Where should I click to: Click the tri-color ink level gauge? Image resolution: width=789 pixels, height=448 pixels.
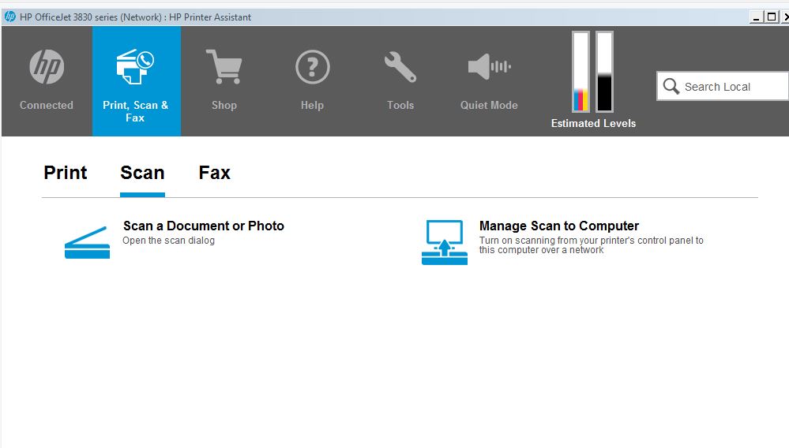[x=580, y=71]
